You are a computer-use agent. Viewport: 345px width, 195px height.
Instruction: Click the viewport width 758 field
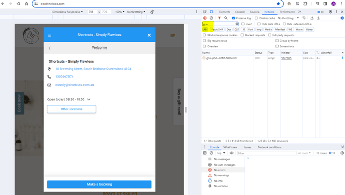(x=92, y=12)
